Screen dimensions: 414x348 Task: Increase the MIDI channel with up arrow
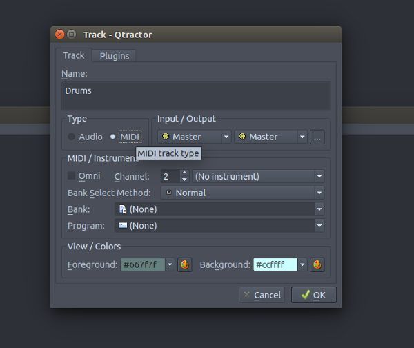click(x=184, y=173)
